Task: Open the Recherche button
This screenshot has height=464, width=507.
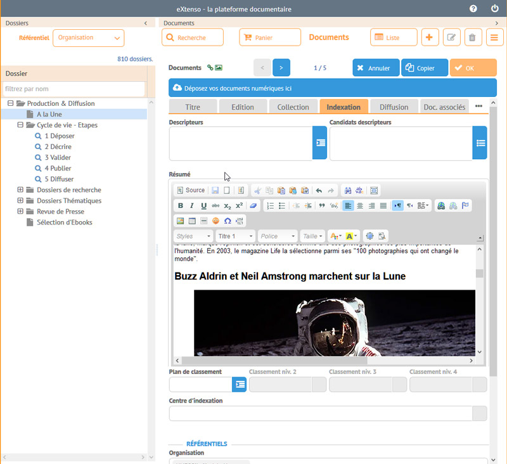Action: point(193,37)
